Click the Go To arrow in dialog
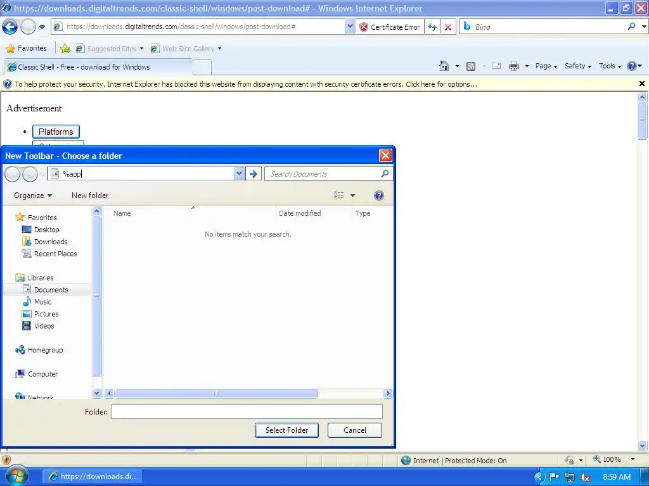Viewport: 649px width, 486px height. [x=254, y=174]
